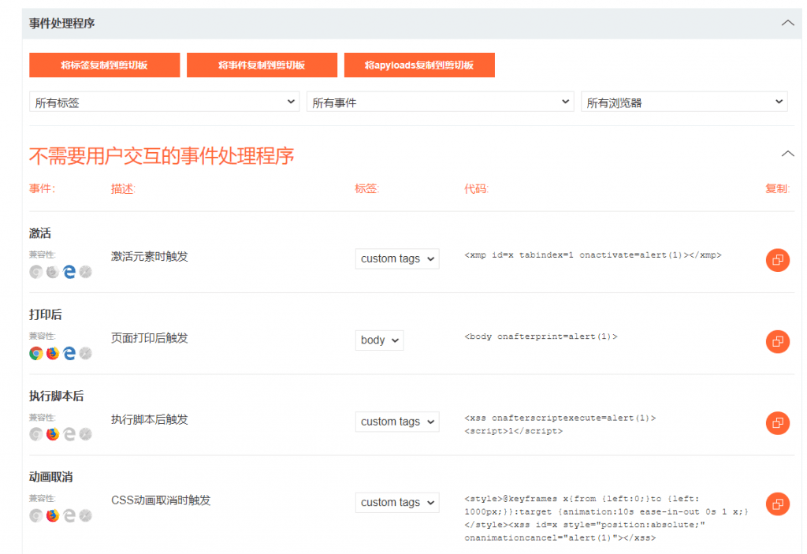Click the Firefox icon in the 执行脚本后 row

point(53,434)
